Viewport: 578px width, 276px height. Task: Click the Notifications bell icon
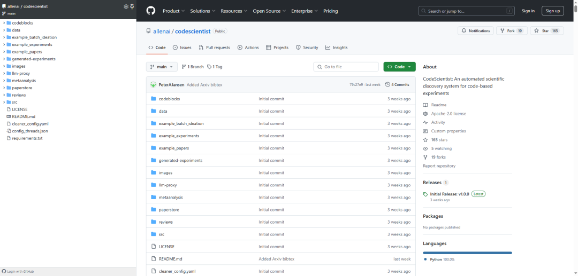tap(464, 31)
